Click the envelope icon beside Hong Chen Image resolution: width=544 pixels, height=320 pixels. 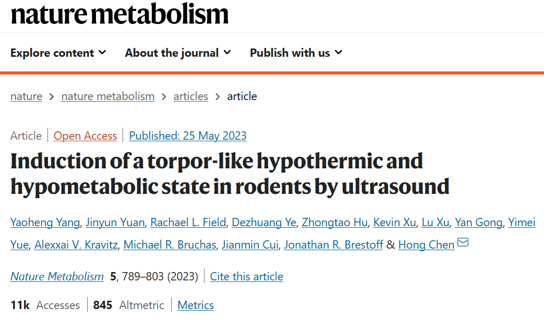[463, 243]
